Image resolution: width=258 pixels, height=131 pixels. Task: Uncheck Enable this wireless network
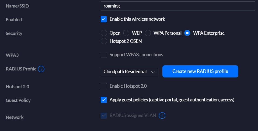click(x=104, y=19)
